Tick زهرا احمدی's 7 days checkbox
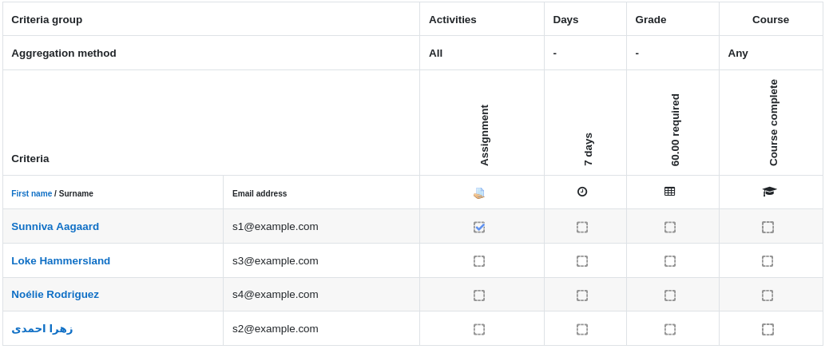837x361 pixels. (x=582, y=329)
